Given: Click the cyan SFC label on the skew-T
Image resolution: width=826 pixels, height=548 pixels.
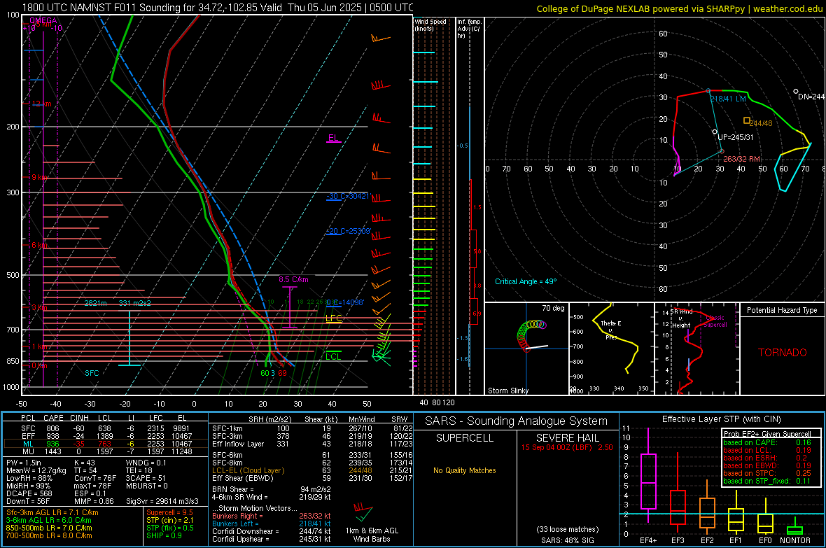Looking at the screenshot, I should [x=92, y=373].
